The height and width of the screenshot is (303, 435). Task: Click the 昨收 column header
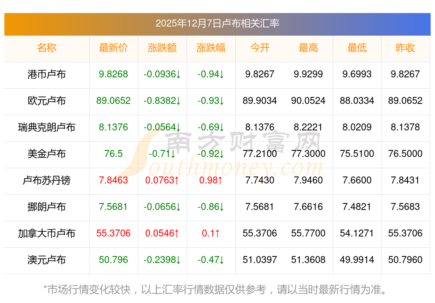(x=405, y=48)
